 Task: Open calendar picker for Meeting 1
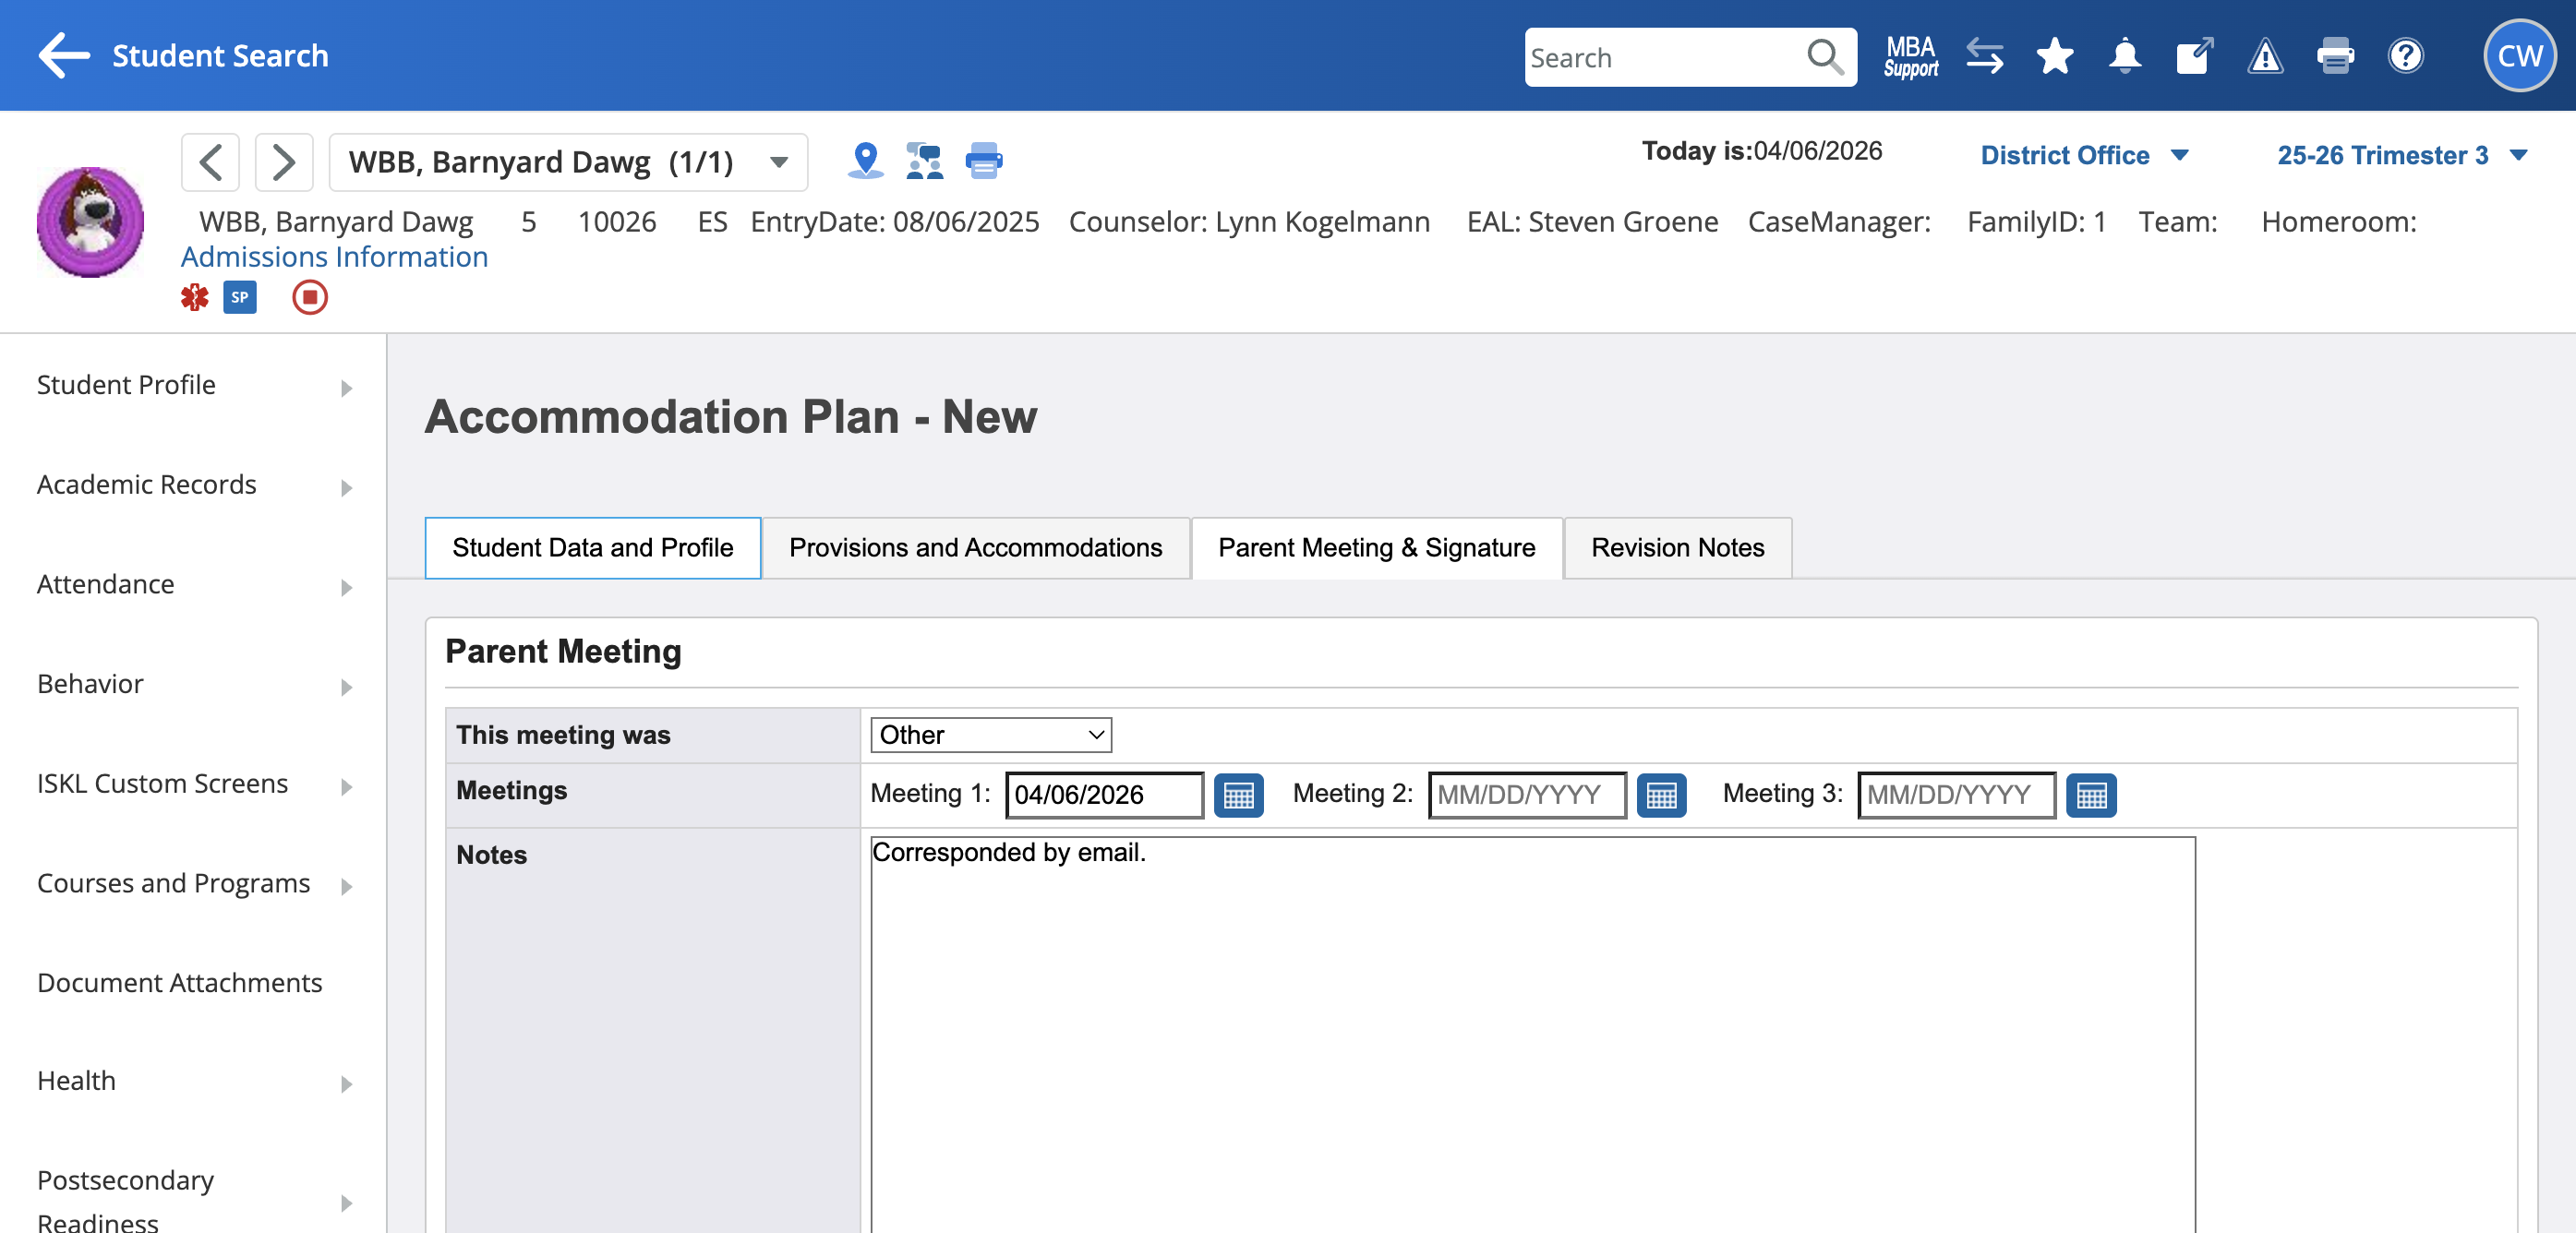[1238, 796]
